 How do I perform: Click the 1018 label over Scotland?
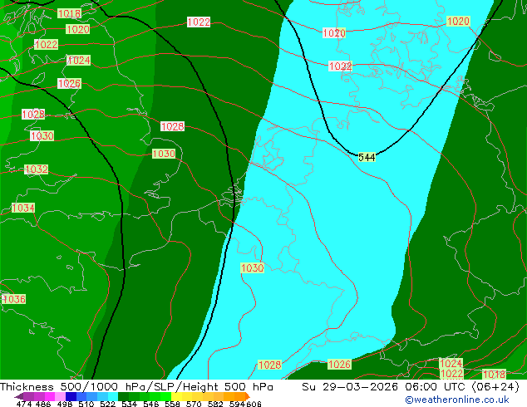69,13
